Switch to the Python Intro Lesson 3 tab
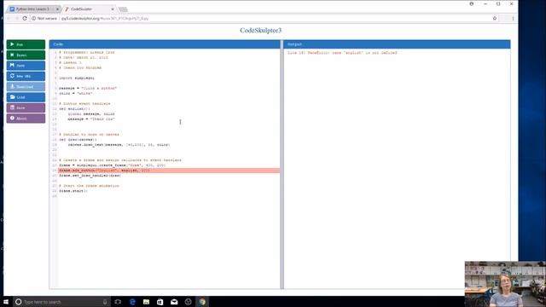This screenshot has height=307, width=546. point(32,9)
